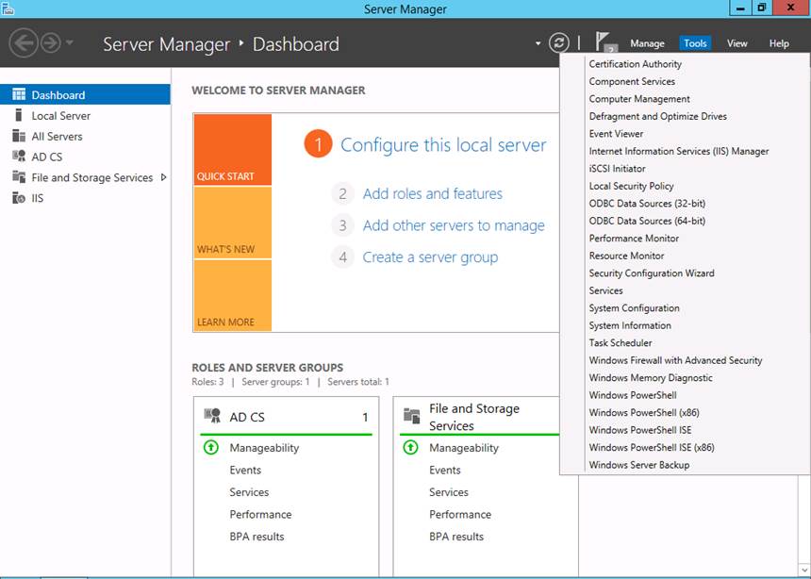Open the Manage menu
The width and height of the screenshot is (811, 579).
647,43
